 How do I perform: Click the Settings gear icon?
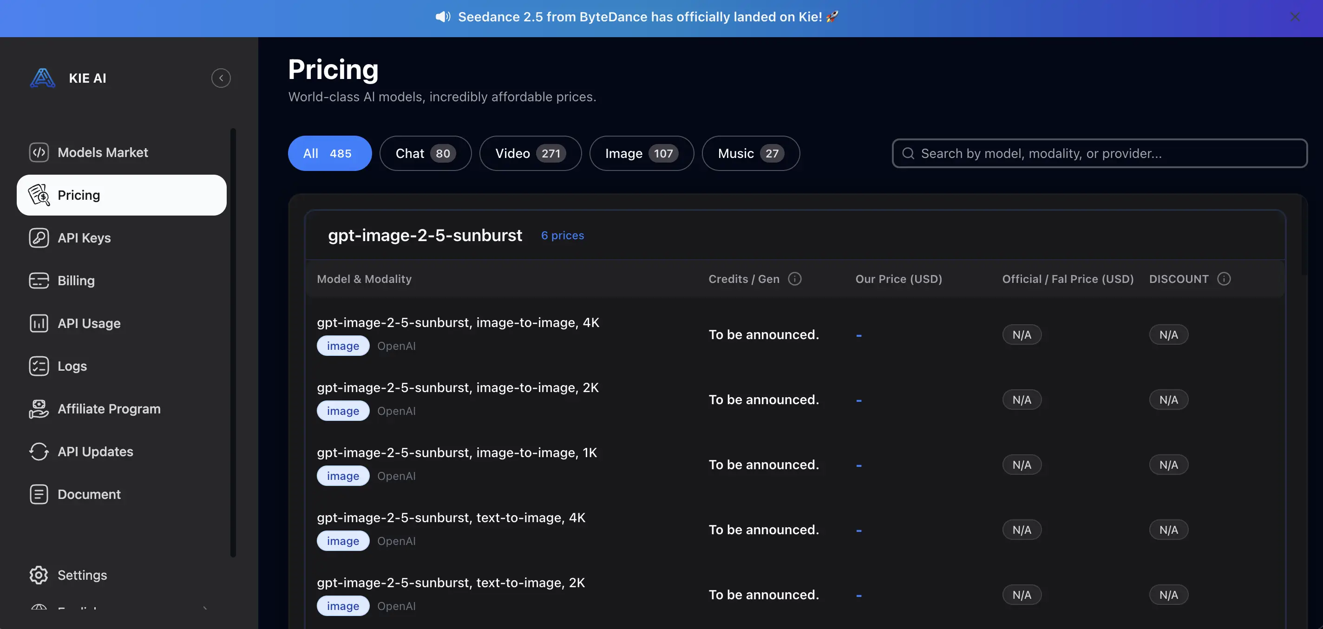coord(39,575)
